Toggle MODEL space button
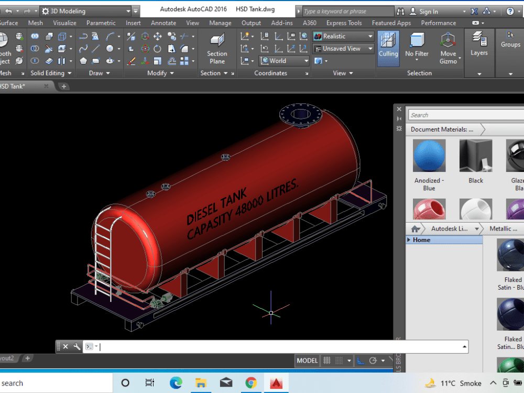The width and height of the screenshot is (524, 393). pyautogui.click(x=307, y=361)
